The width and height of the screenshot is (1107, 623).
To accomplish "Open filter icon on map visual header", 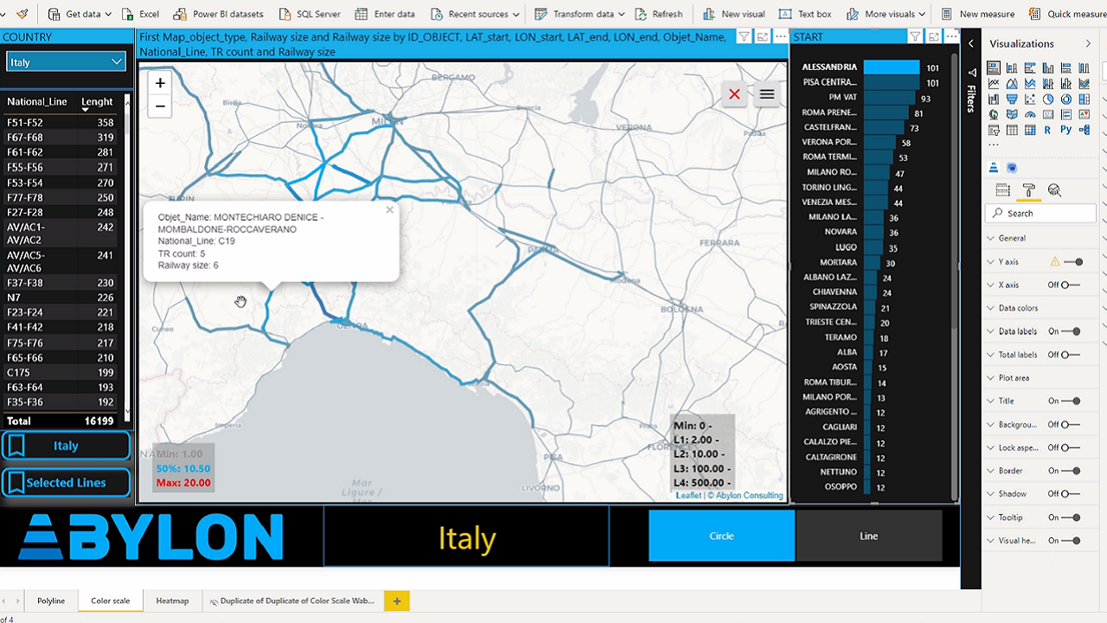I will click(x=744, y=36).
